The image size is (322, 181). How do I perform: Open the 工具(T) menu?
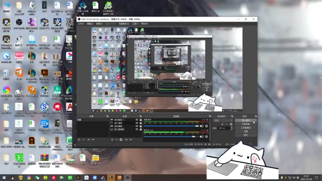tap(135, 24)
